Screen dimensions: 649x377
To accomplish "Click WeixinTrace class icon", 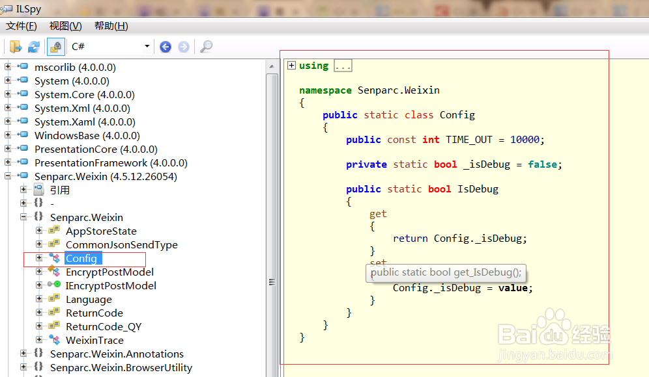I will (x=54, y=339).
